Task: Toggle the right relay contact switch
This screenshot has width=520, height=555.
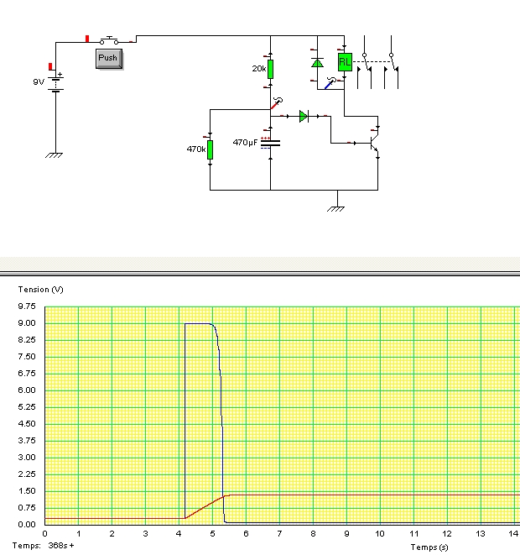Action: tap(392, 70)
